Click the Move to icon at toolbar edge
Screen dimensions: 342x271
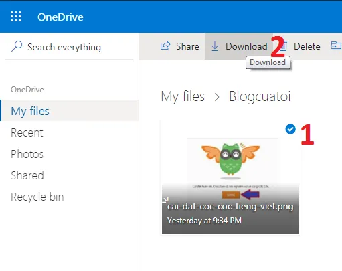coord(336,45)
